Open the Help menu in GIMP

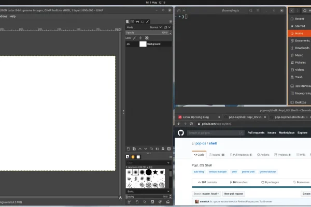click(12, 16)
